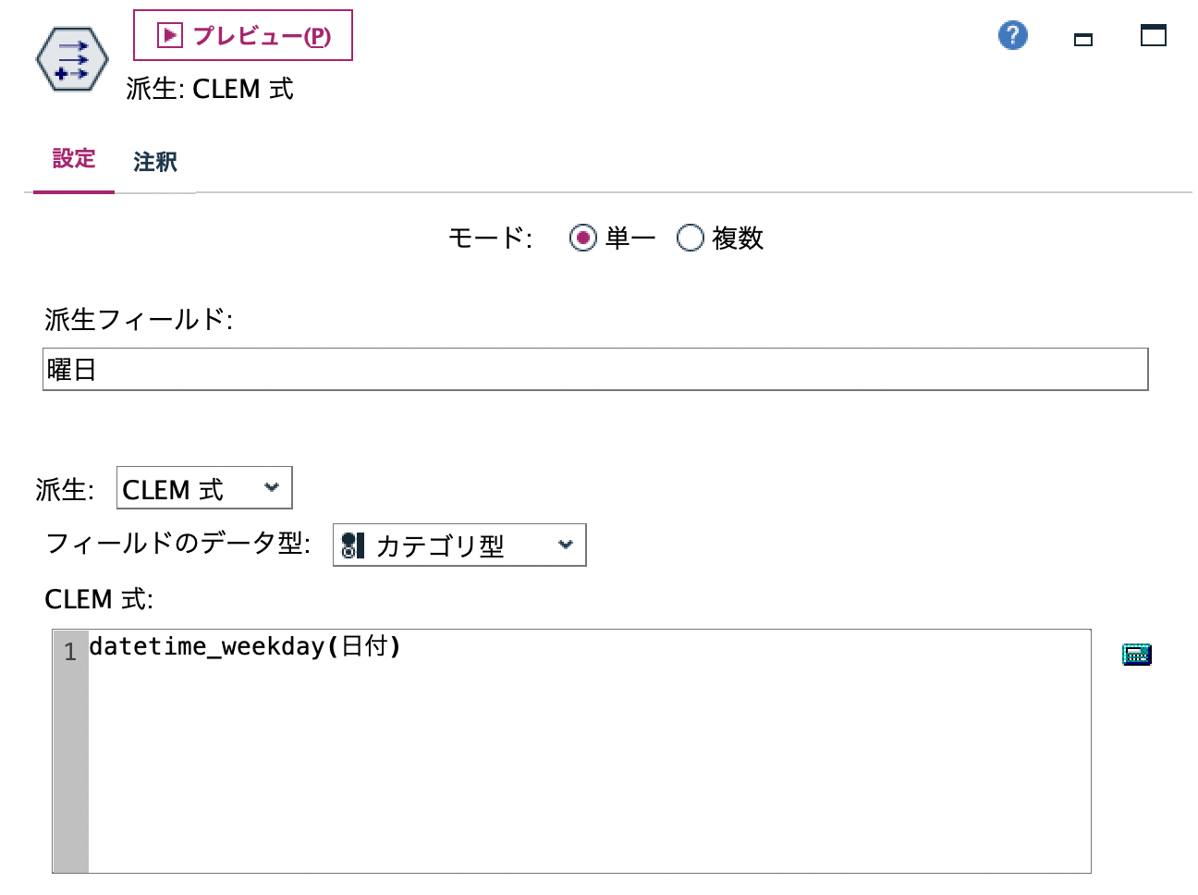Click inside the 派生フィールド text box showing 曜日
The image size is (1198, 895).
coord(370,369)
